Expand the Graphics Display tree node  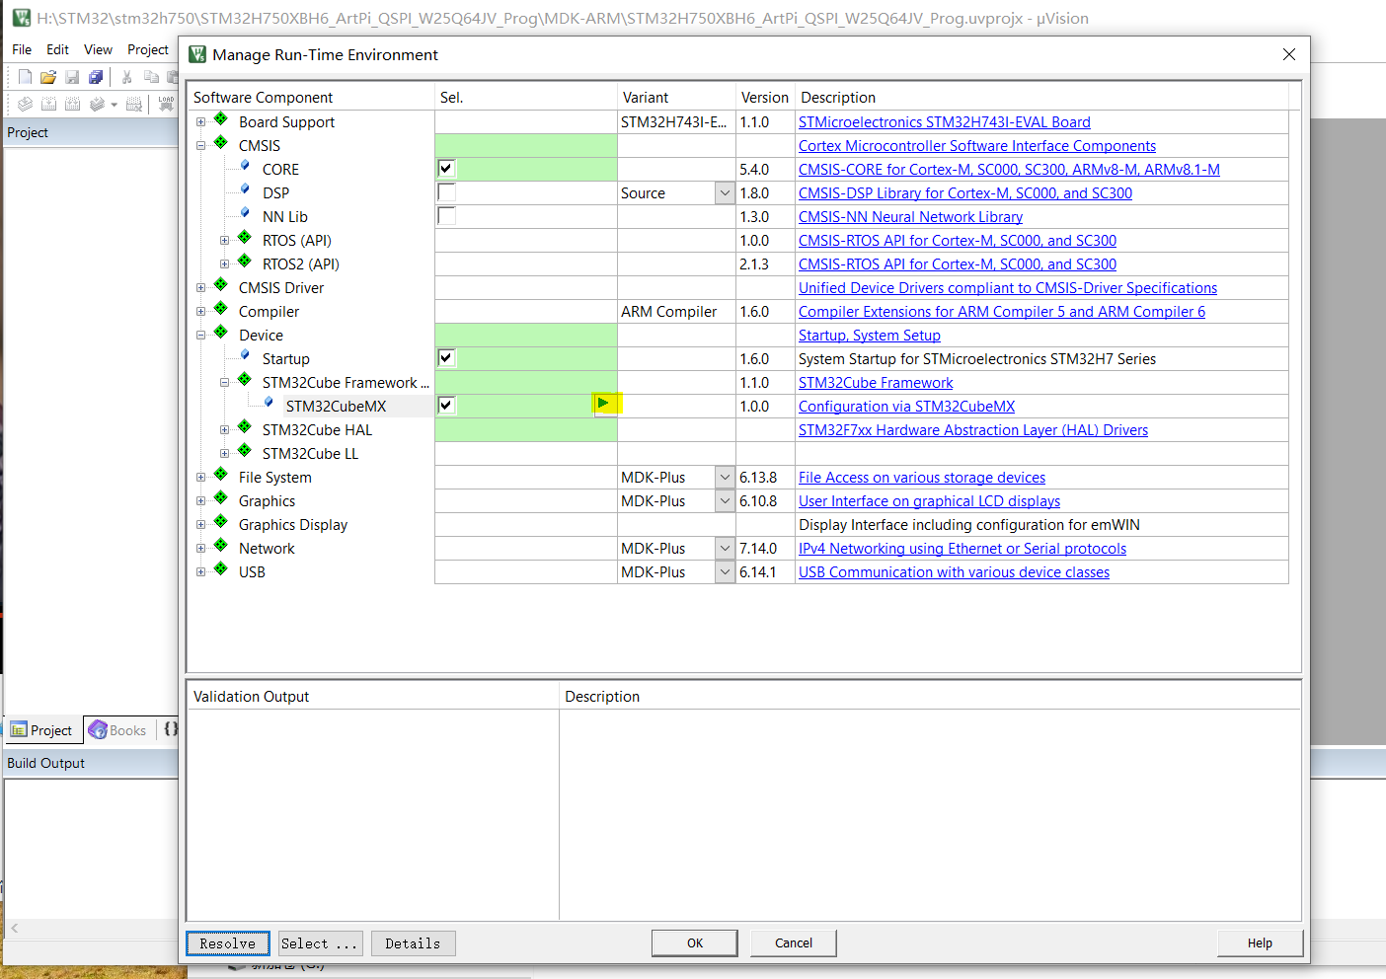[x=201, y=525]
